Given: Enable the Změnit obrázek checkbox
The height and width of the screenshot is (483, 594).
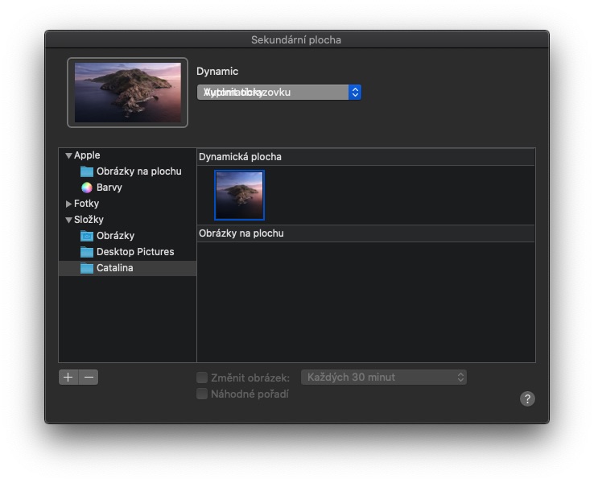Looking at the screenshot, I should coord(202,378).
